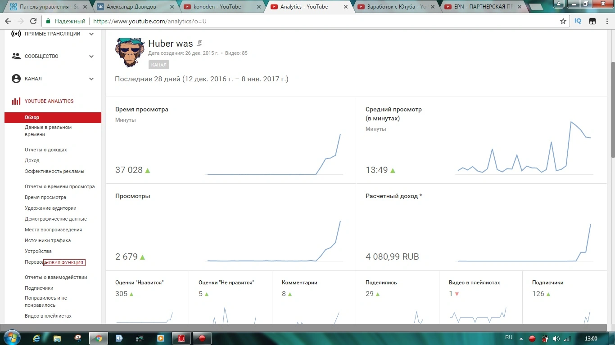Click the power plug tray icon
This screenshot has height=345, width=615.
[x=545, y=339]
